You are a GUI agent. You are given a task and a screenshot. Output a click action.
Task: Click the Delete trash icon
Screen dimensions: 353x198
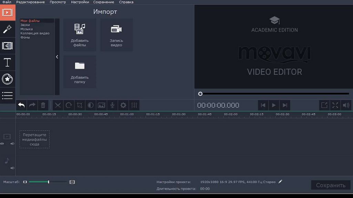click(x=43, y=105)
